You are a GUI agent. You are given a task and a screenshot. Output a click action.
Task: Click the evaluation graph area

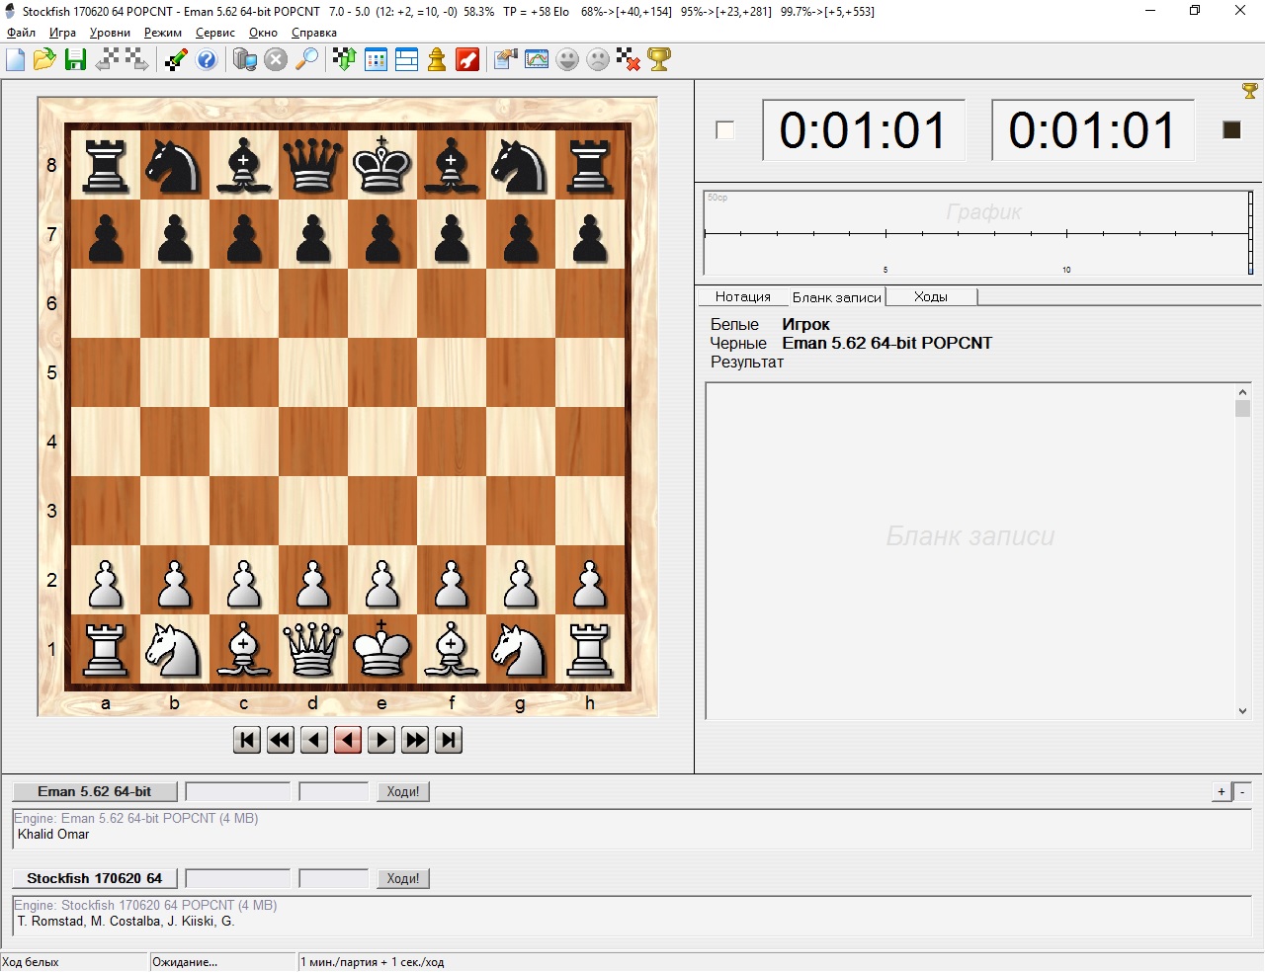(x=978, y=233)
